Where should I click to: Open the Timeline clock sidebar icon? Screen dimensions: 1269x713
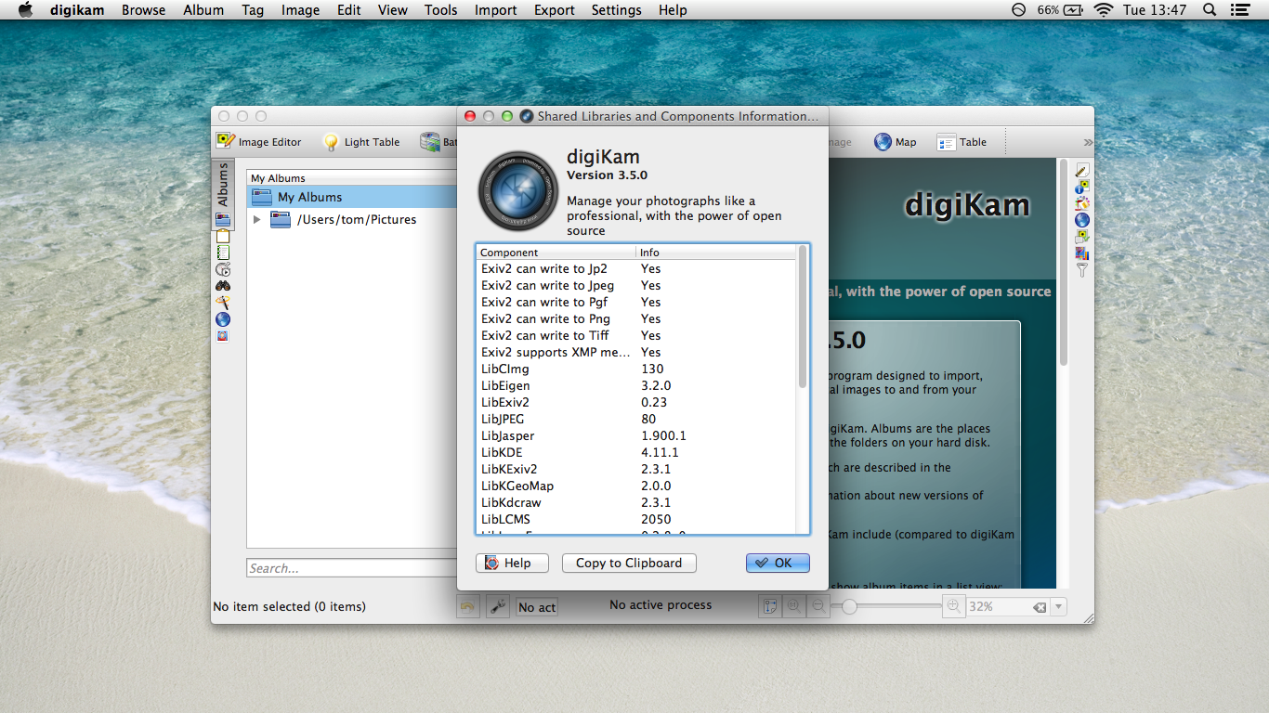[x=223, y=269]
